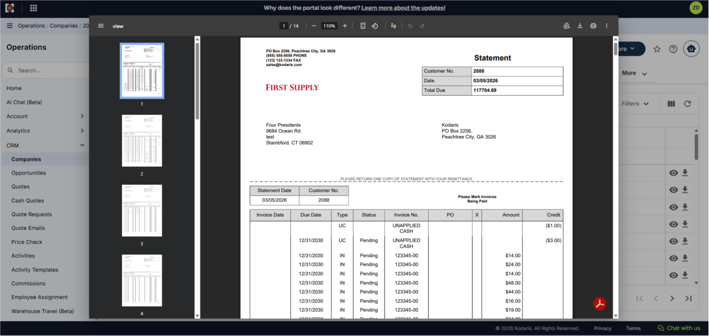Open Cash Quotes in sidebar
The height and width of the screenshot is (336, 709).
[x=28, y=201]
